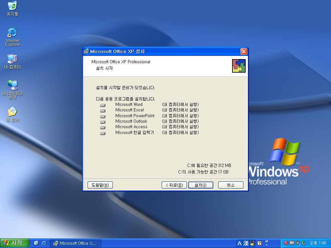
Task: Click the show desktop quick launch icon
Action: (x=36, y=243)
